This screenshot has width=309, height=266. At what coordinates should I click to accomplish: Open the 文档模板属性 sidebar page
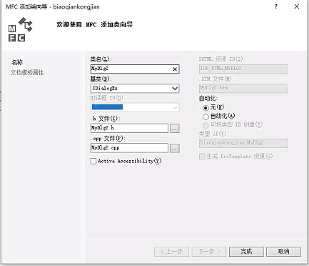27,72
